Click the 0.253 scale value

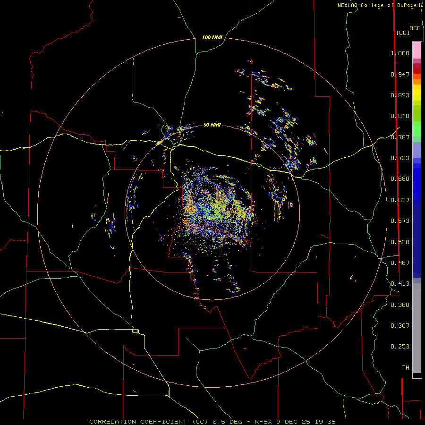click(x=400, y=347)
